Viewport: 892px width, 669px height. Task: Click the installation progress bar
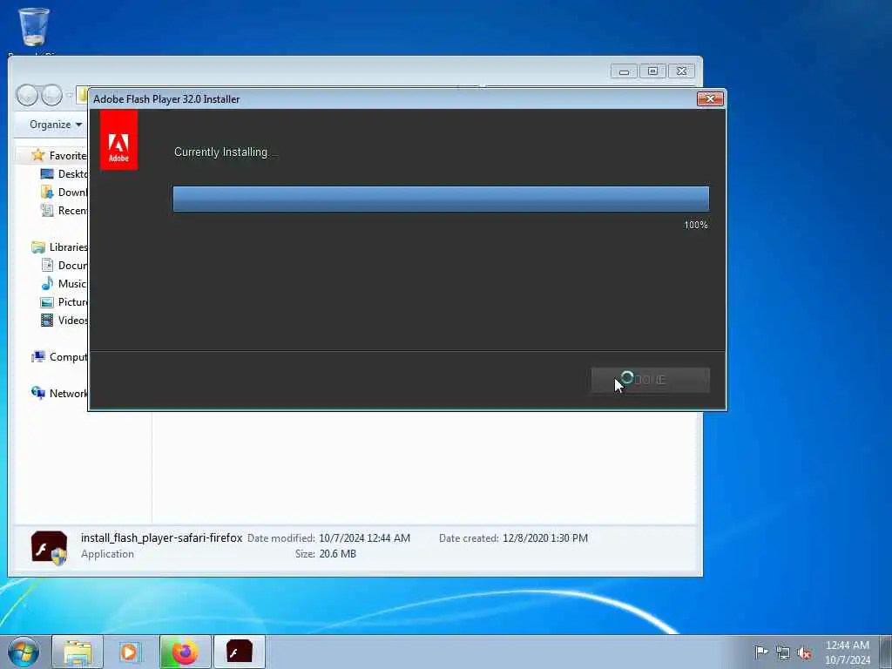coord(441,199)
